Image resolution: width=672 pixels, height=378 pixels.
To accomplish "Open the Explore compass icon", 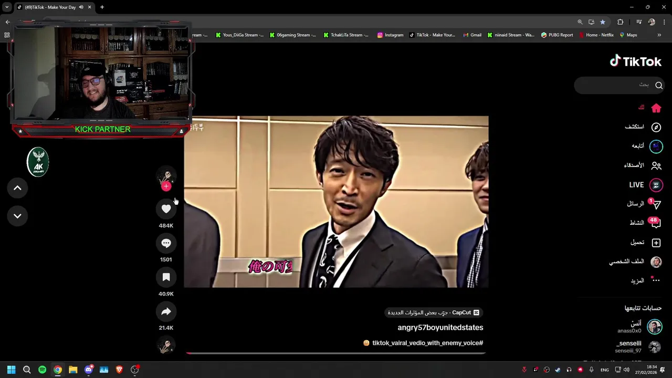I will [x=656, y=127].
